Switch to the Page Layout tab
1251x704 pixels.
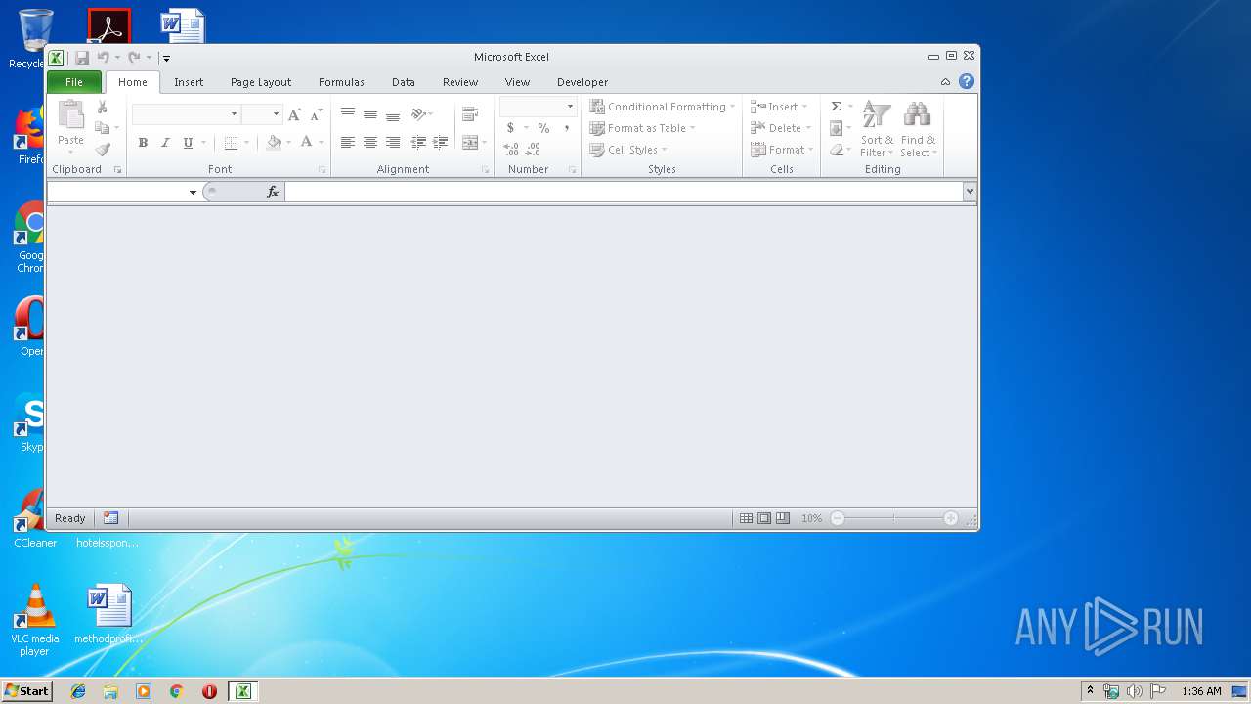click(261, 82)
